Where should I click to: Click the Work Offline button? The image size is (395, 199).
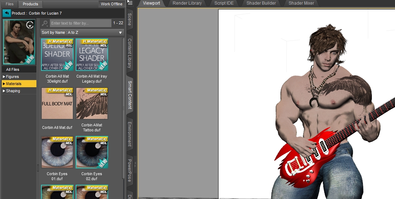coord(112,4)
